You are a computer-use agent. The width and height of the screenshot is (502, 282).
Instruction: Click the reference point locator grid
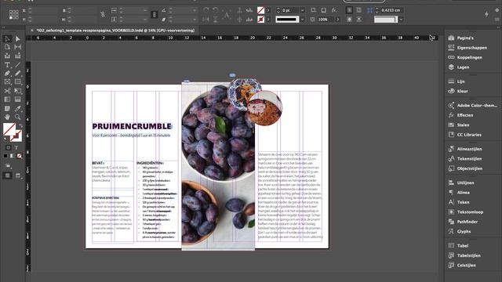click(x=13, y=15)
